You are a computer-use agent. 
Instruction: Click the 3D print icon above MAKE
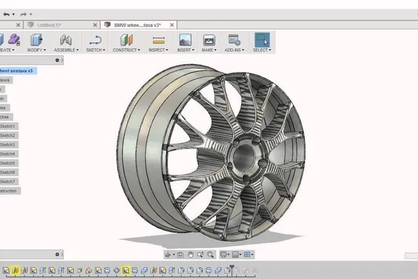pyautogui.click(x=209, y=40)
